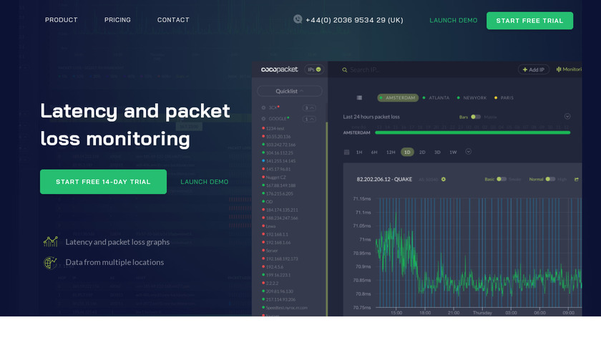Viewport: 601px width, 338px height.
Task: Click the START FREE TRIAL header button
Action: (529, 21)
